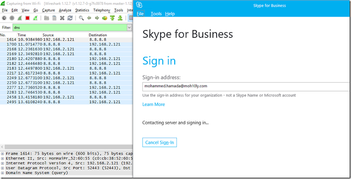
Task: Go to specific packet icon
Action: [104, 18]
